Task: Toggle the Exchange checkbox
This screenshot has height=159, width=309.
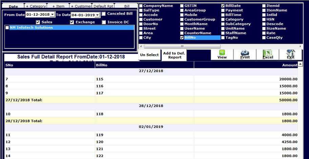Action: 72,22
